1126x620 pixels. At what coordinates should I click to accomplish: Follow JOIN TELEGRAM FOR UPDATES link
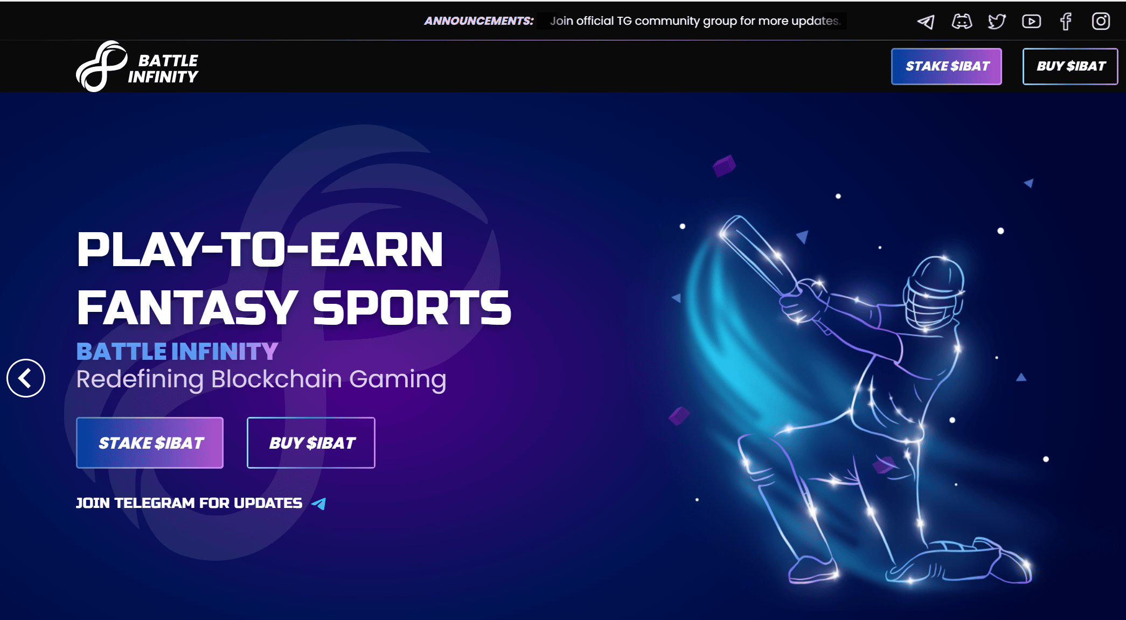pyautogui.click(x=189, y=503)
